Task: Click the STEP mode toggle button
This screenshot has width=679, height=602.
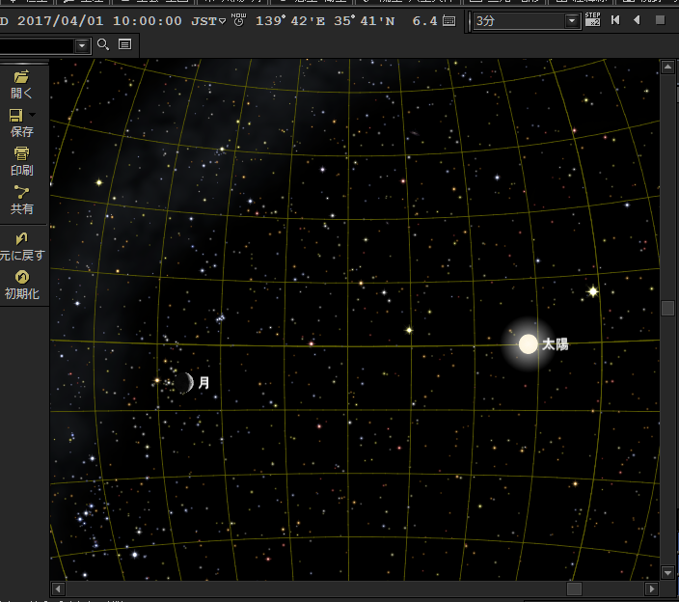Action: [592, 19]
